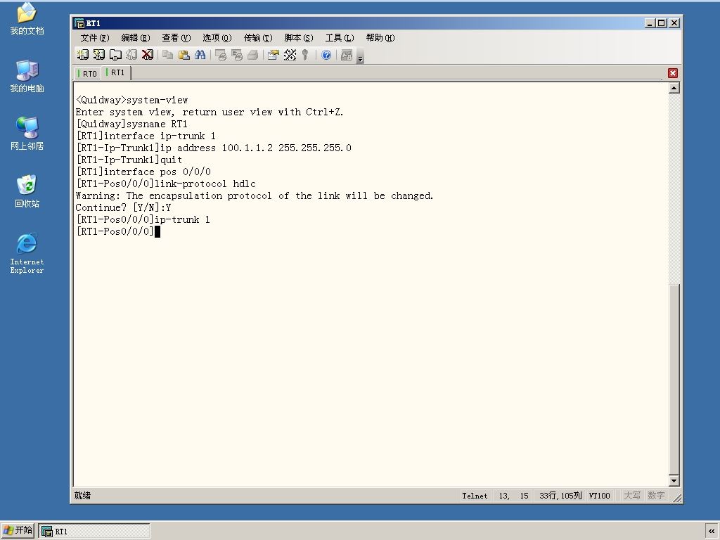Click the grayed-out printer icon
720x540 pixels.
tap(253, 55)
